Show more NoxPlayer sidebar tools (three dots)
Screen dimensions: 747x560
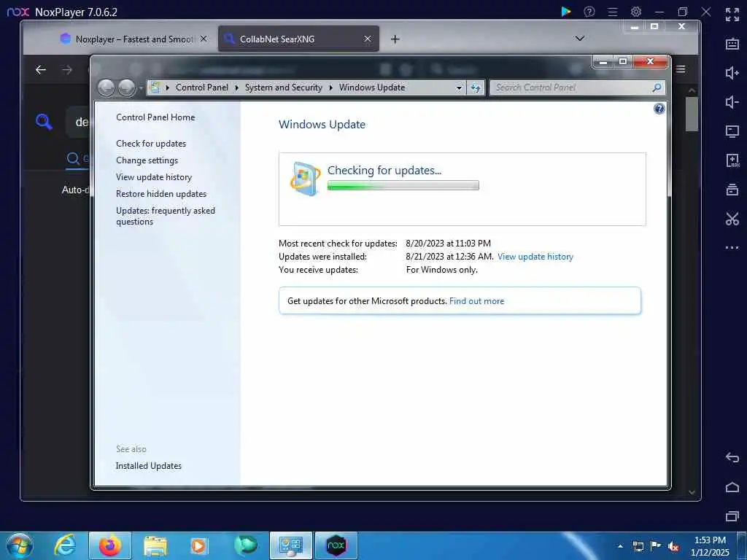732,248
